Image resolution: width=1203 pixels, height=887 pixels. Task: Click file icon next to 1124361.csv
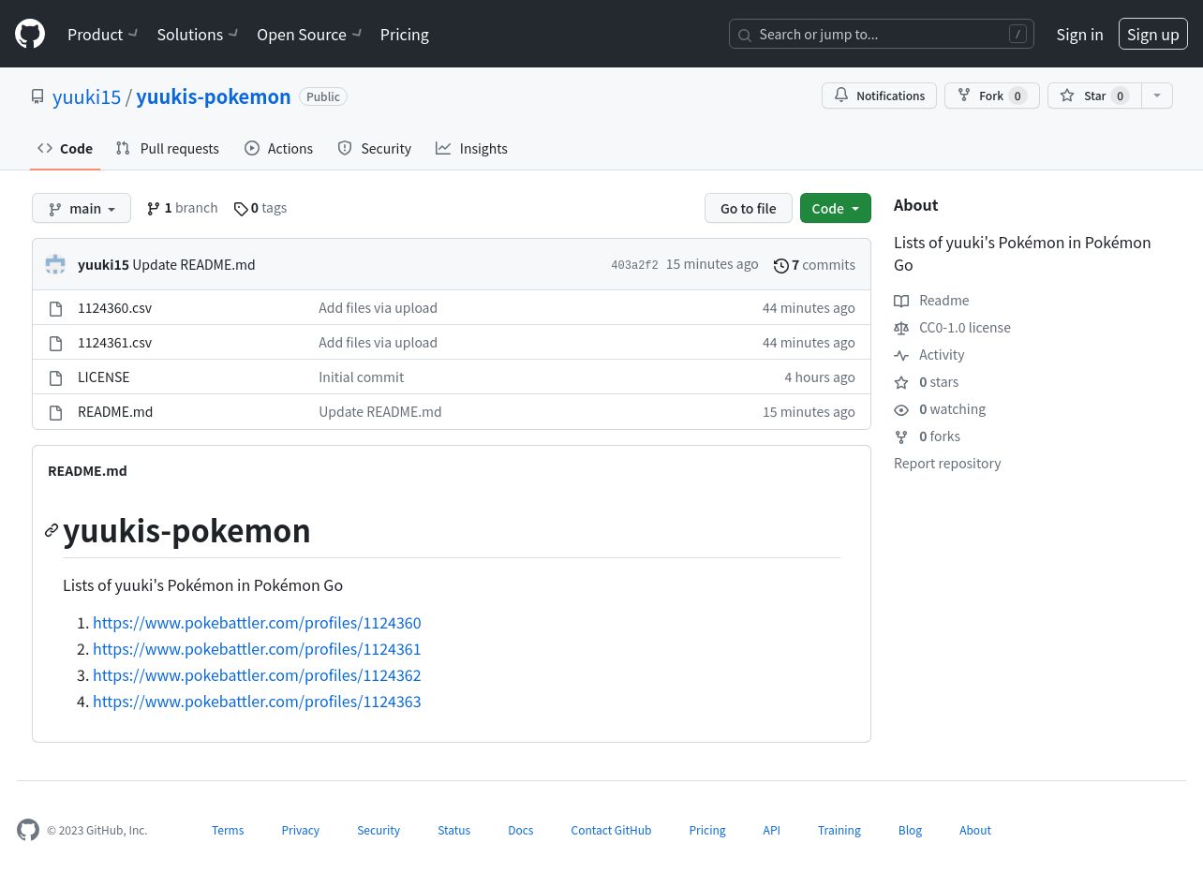[56, 343]
